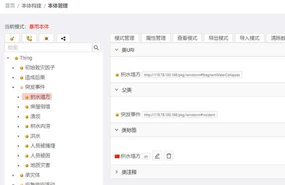Expand the 人员被掩埋 node arrow
The width and height of the screenshot is (285, 185).
click(18, 146)
